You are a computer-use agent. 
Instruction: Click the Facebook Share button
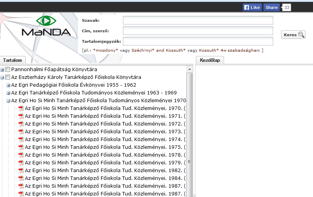272,7
